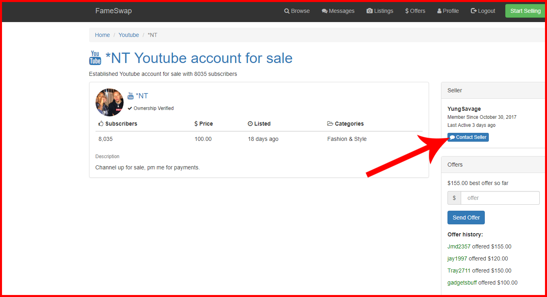Select the 18 days ago listed value
This screenshot has height=297, width=547.
(263, 139)
